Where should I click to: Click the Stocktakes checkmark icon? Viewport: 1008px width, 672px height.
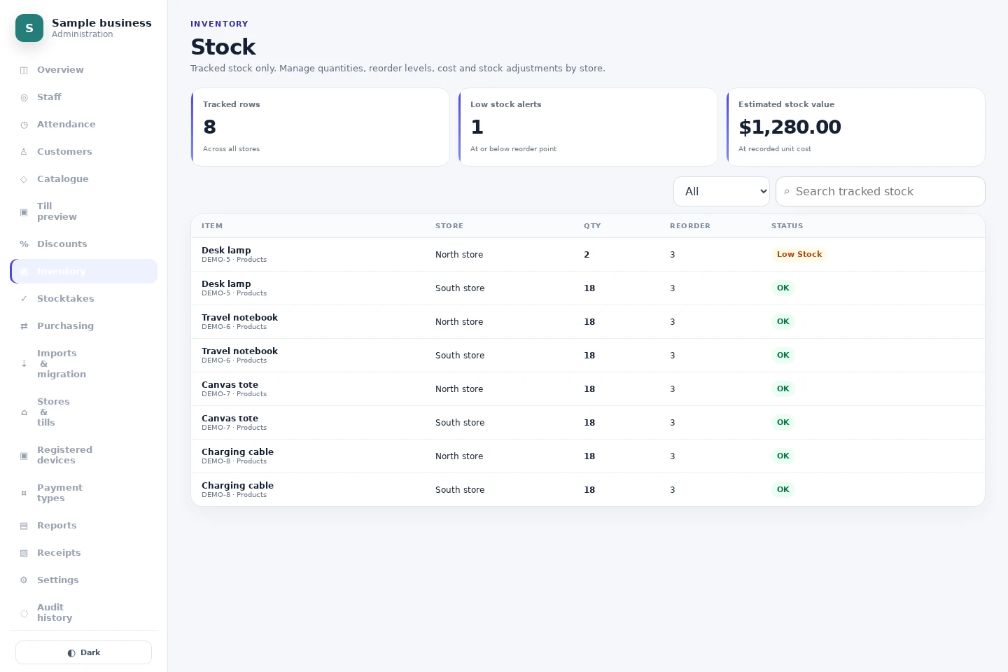[x=24, y=299]
